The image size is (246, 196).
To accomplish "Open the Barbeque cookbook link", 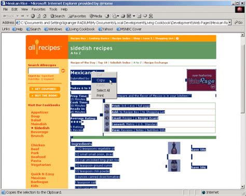I will point(39,182).
